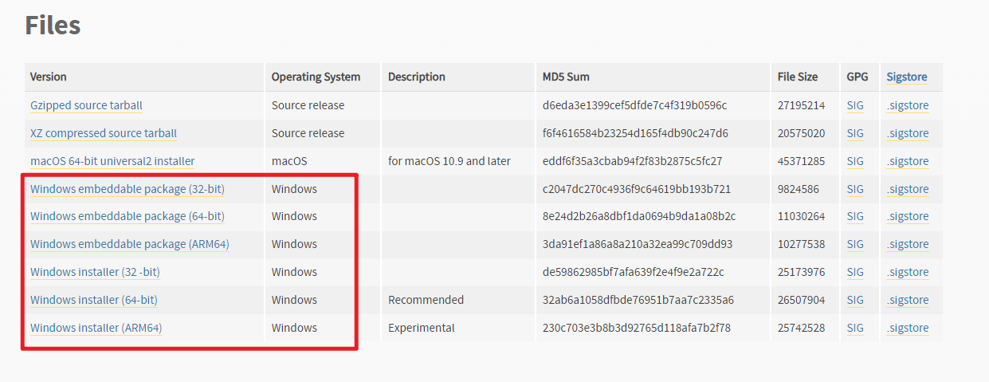Open .sigstore for Windows installer (32-bit)
This screenshot has height=382, width=989.
tap(908, 272)
